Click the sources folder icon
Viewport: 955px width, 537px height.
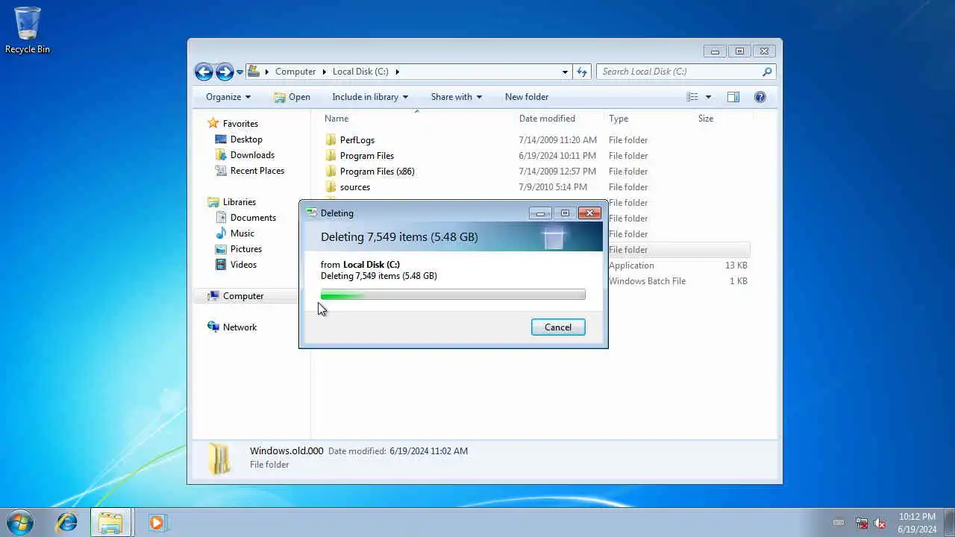coord(331,187)
